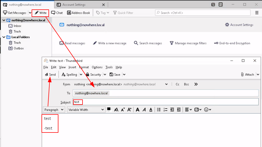This screenshot has width=262, height=147.
Task: Toggle the Quick Filter bar
Action: (123, 13)
